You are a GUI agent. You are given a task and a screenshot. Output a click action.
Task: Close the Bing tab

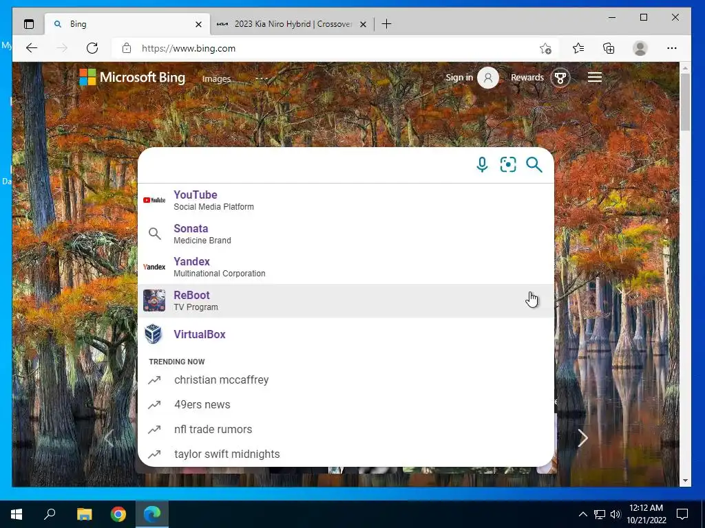point(198,24)
